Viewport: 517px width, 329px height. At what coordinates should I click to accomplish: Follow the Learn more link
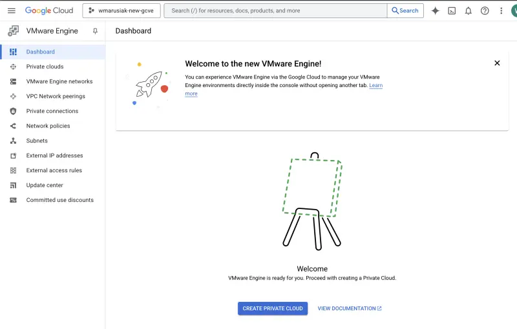(x=376, y=85)
